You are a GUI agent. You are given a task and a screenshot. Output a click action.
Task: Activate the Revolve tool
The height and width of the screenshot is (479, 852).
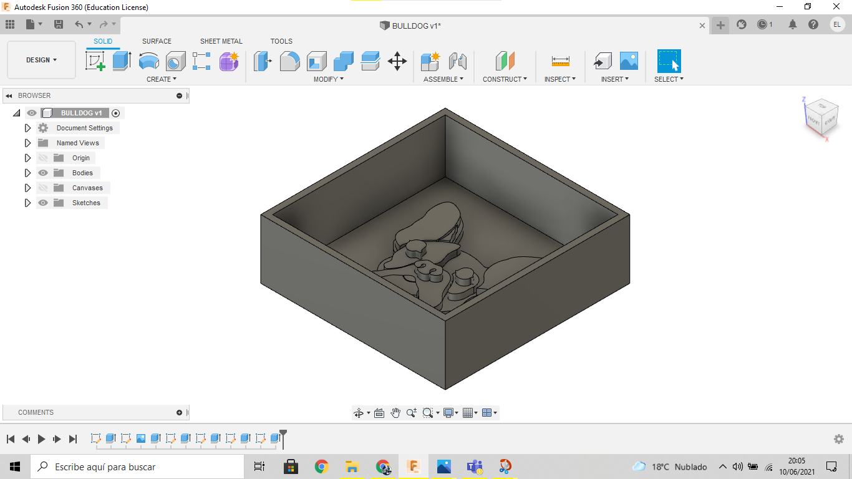tap(148, 61)
